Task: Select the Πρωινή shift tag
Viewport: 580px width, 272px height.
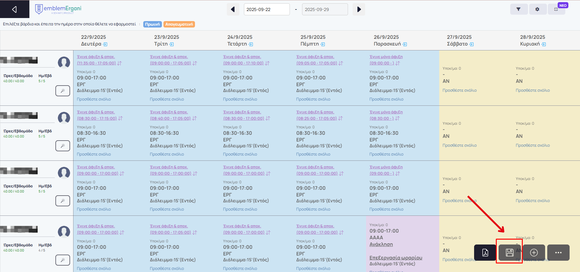Action: [x=152, y=24]
